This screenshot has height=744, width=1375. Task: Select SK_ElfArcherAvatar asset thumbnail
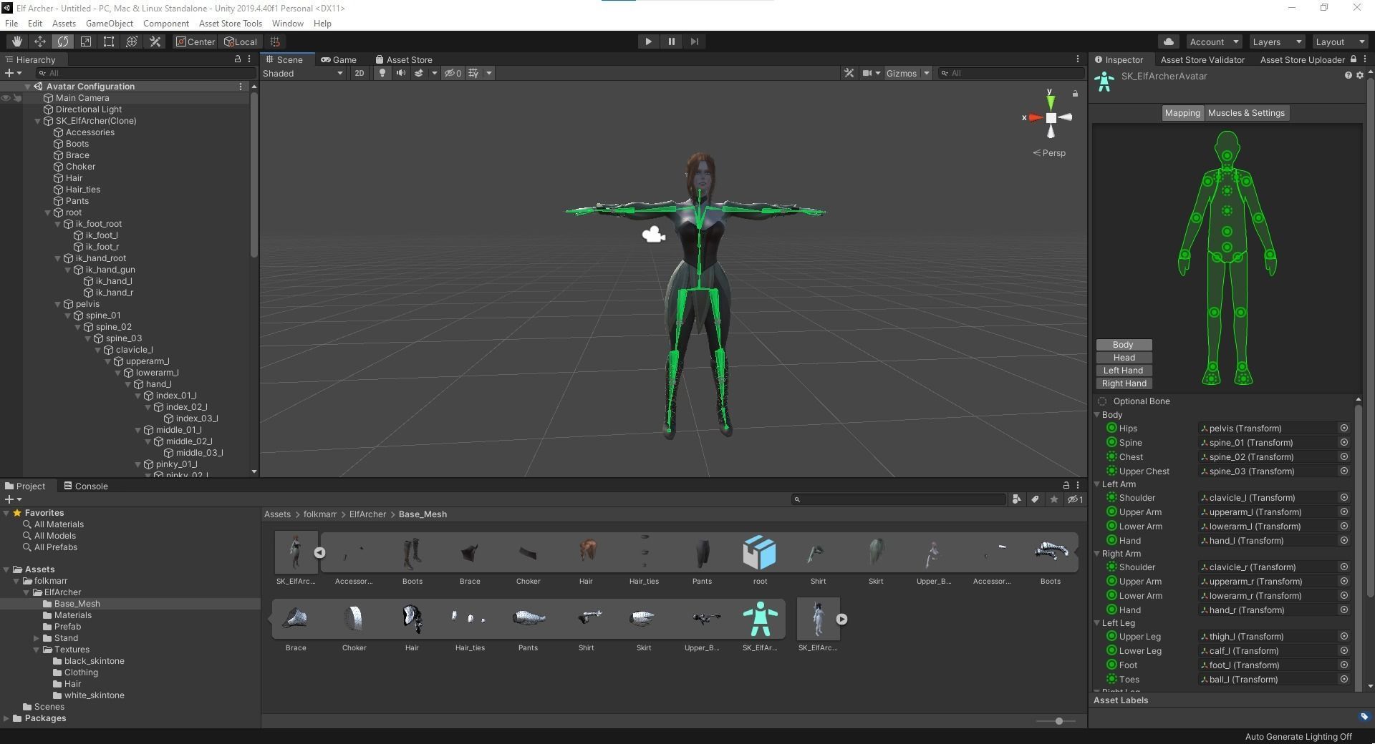pyautogui.click(x=760, y=620)
